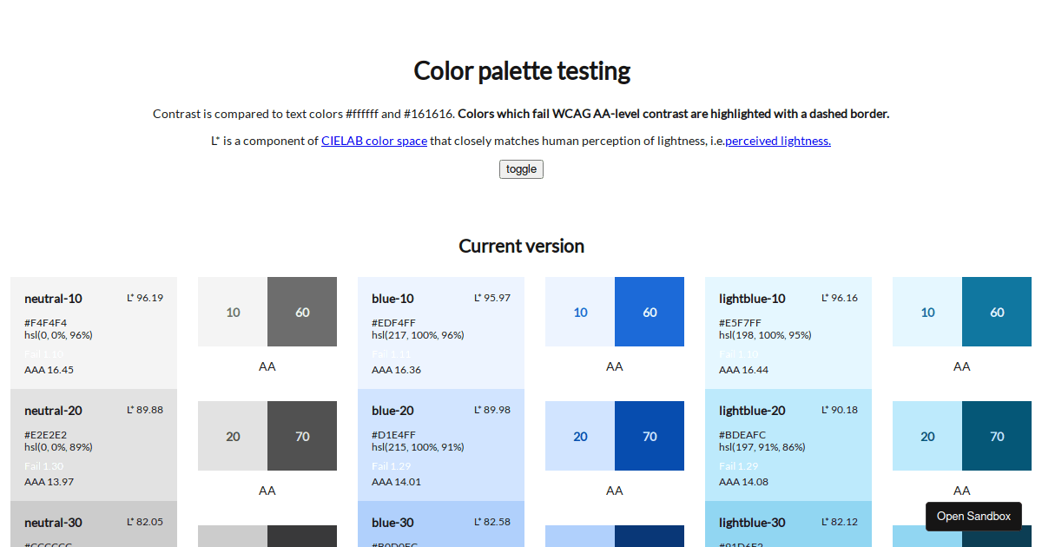1042x547 pixels.
Task: Select the blue-20 color card
Action: click(x=440, y=445)
